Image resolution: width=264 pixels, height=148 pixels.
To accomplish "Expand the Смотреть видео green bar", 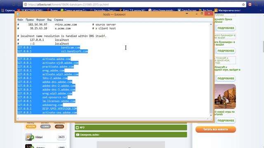I will (131, 134).
